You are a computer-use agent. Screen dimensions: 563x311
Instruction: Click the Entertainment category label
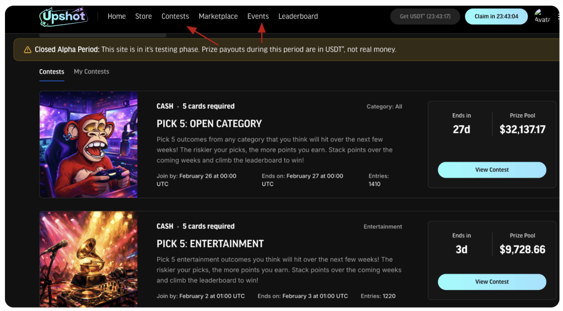(383, 227)
